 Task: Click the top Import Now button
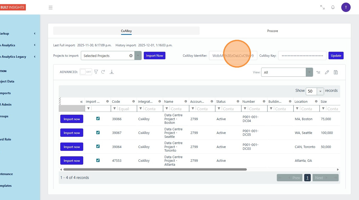pyautogui.click(x=154, y=56)
